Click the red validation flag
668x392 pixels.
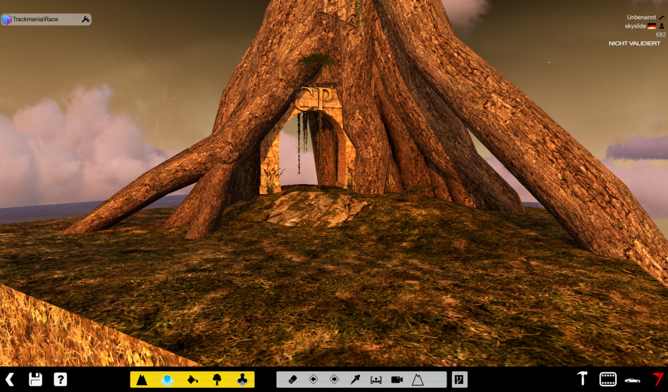tap(658, 379)
